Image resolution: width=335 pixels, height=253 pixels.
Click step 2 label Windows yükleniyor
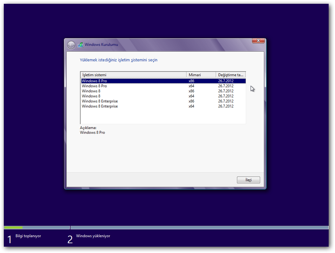coord(93,236)
